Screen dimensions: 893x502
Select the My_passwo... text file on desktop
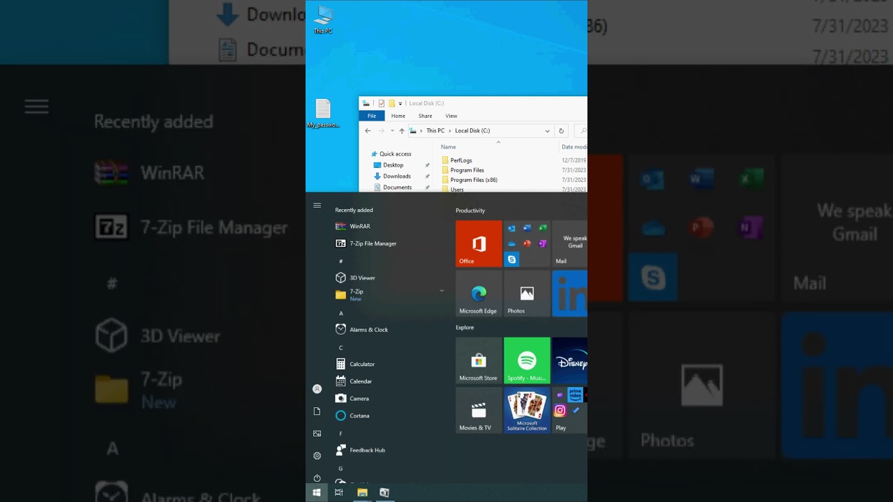[323, 114]
